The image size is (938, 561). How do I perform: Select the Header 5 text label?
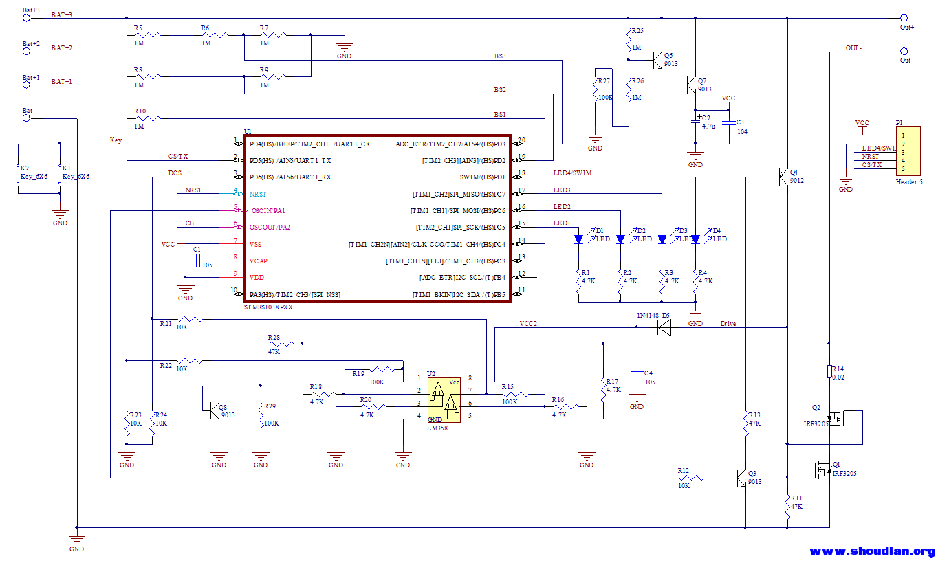[909, 182]
